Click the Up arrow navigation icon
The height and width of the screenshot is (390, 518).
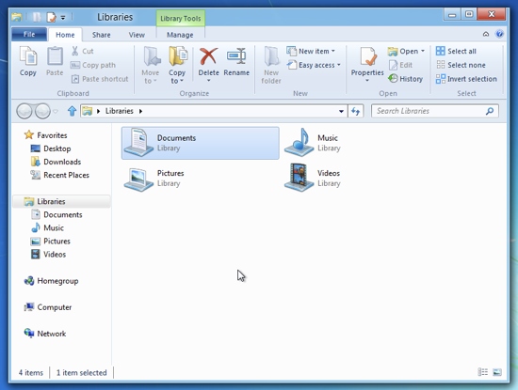click(x=72, y=111)
